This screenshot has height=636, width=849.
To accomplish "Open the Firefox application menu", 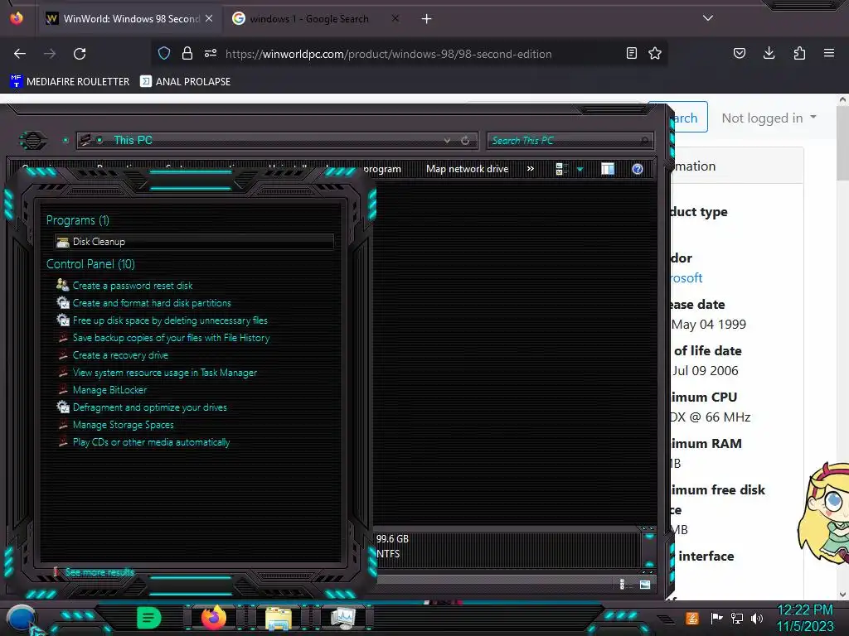I will (x=829, y=53).
